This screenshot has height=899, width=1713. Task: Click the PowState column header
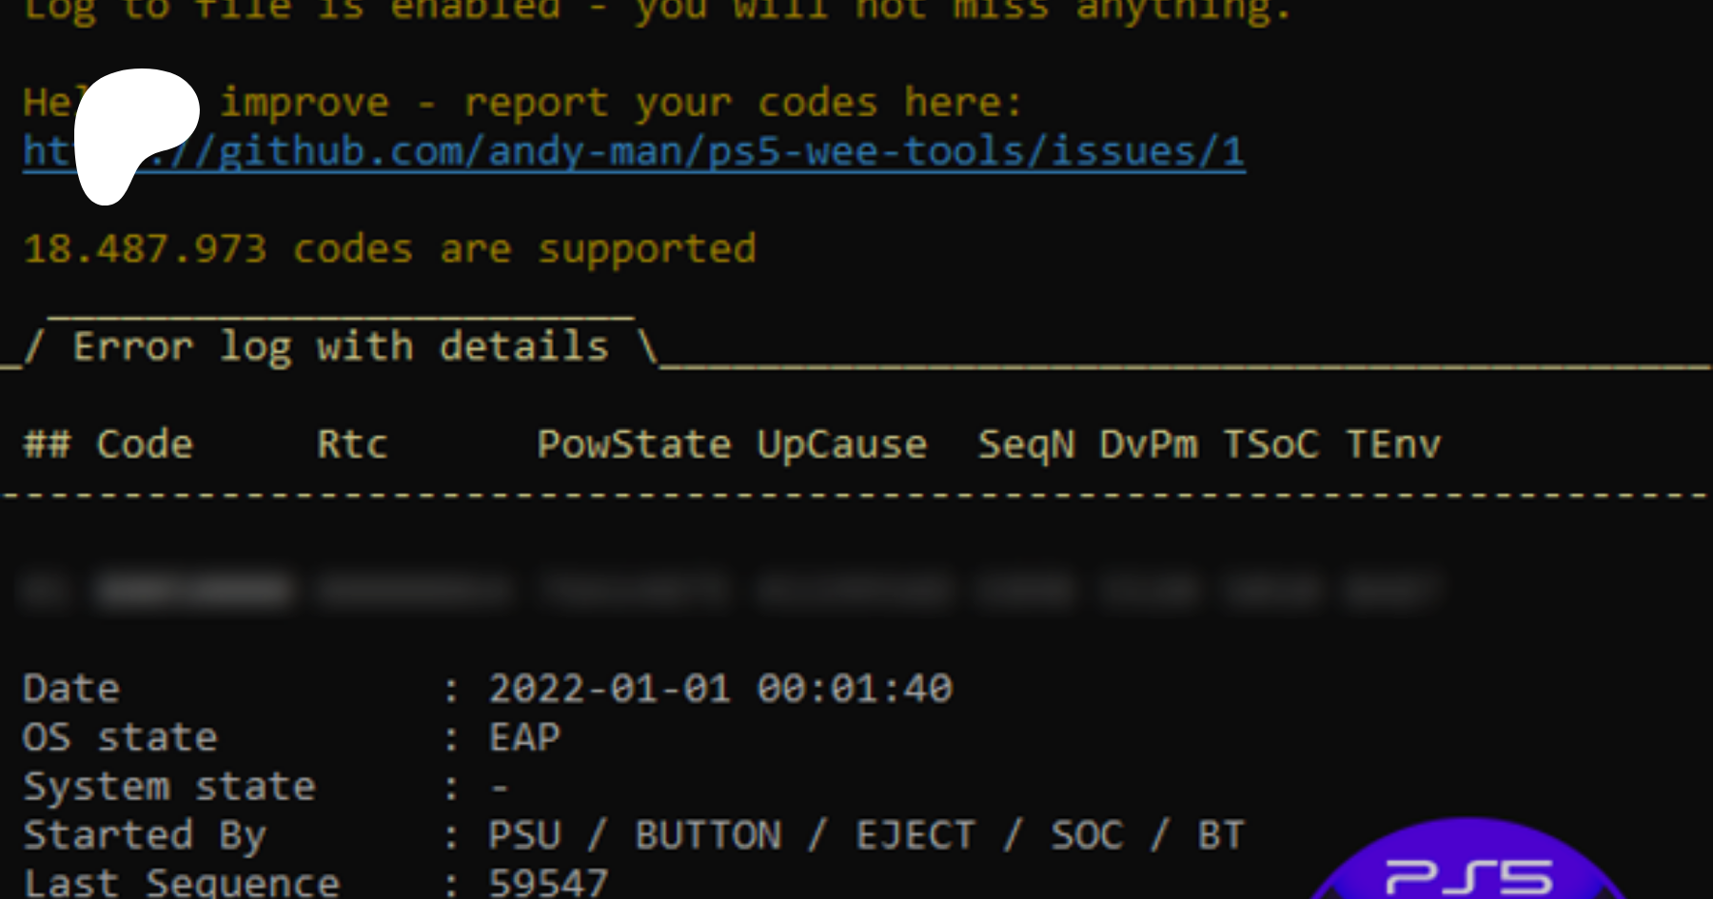pos(634,445)
